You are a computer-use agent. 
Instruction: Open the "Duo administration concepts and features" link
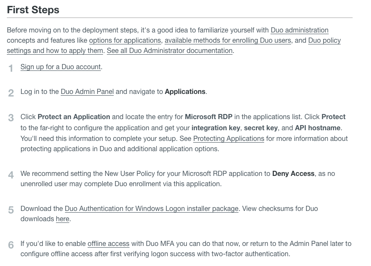click(x=299, y=30)
